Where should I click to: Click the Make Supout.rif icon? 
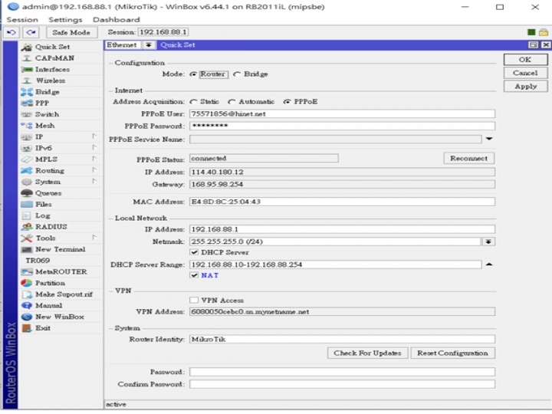point(27,294)
